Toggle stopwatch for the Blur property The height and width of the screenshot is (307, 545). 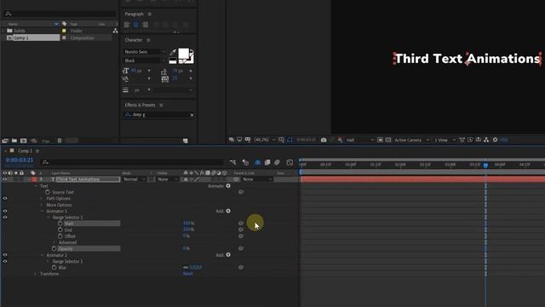tap(54, 268)
